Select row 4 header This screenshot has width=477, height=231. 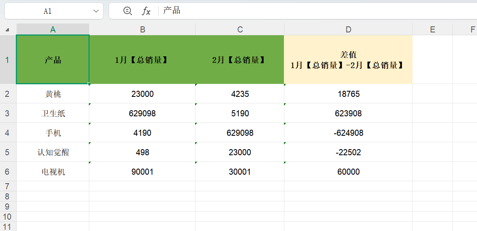point(7,133)
